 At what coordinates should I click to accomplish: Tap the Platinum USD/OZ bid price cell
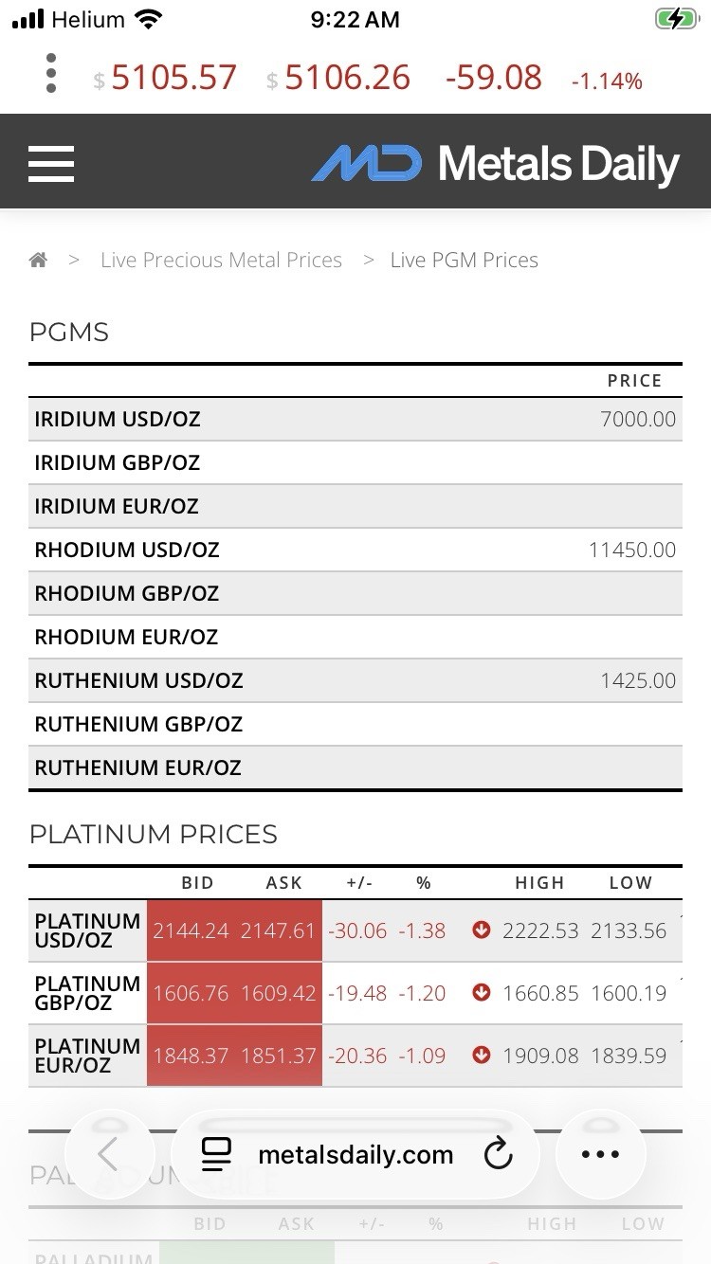tap(191, 930)
